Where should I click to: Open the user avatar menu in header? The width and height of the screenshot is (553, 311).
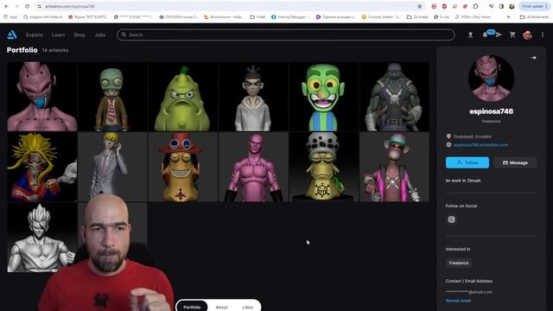pyautogui.click(x=527, y=35)
